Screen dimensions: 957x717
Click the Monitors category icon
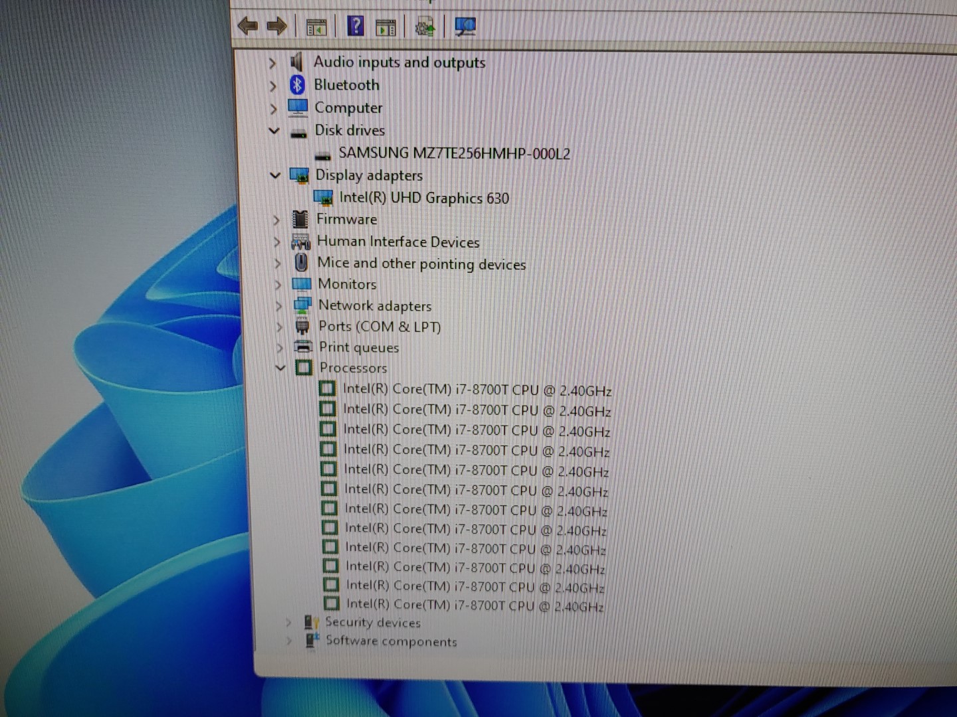[301, 283]
